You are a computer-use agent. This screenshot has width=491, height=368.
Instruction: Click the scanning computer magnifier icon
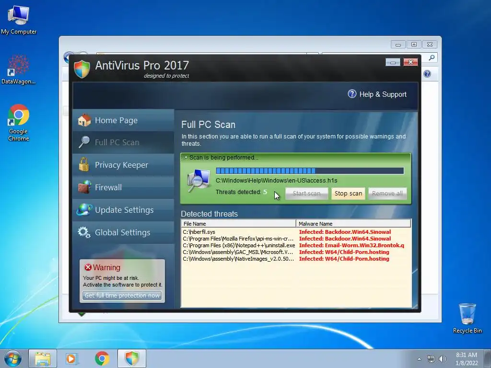click(x=199, y=181)
